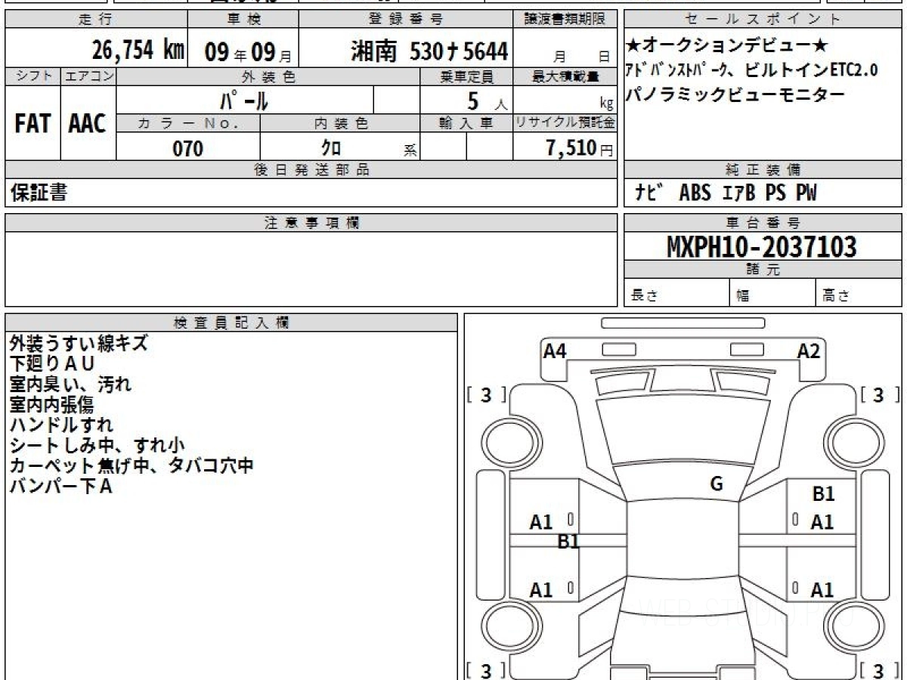Click the AAC air conditioner cell
Screen dimensions: 907x680
[88, 124]
